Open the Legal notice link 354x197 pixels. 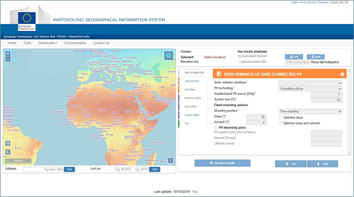(299, 2)
